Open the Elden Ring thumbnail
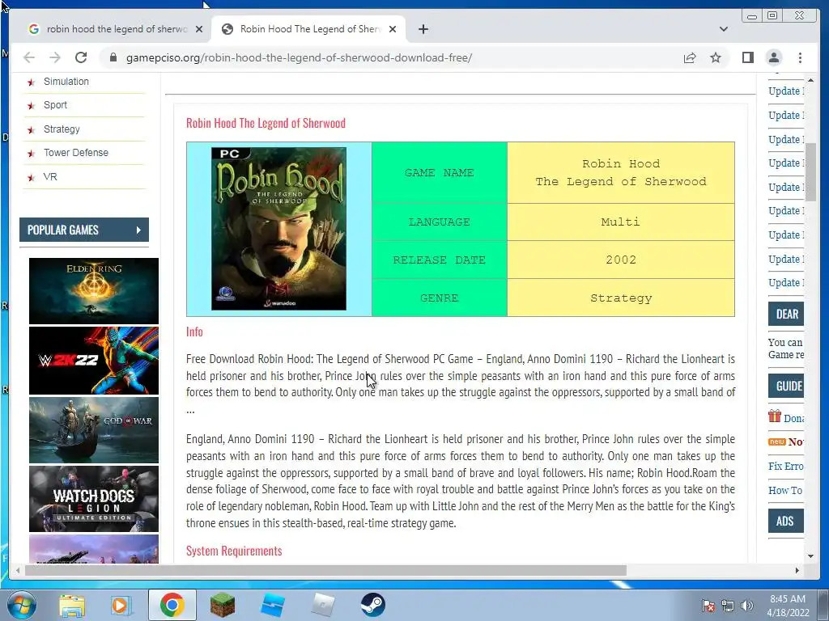 click(94, 290)
